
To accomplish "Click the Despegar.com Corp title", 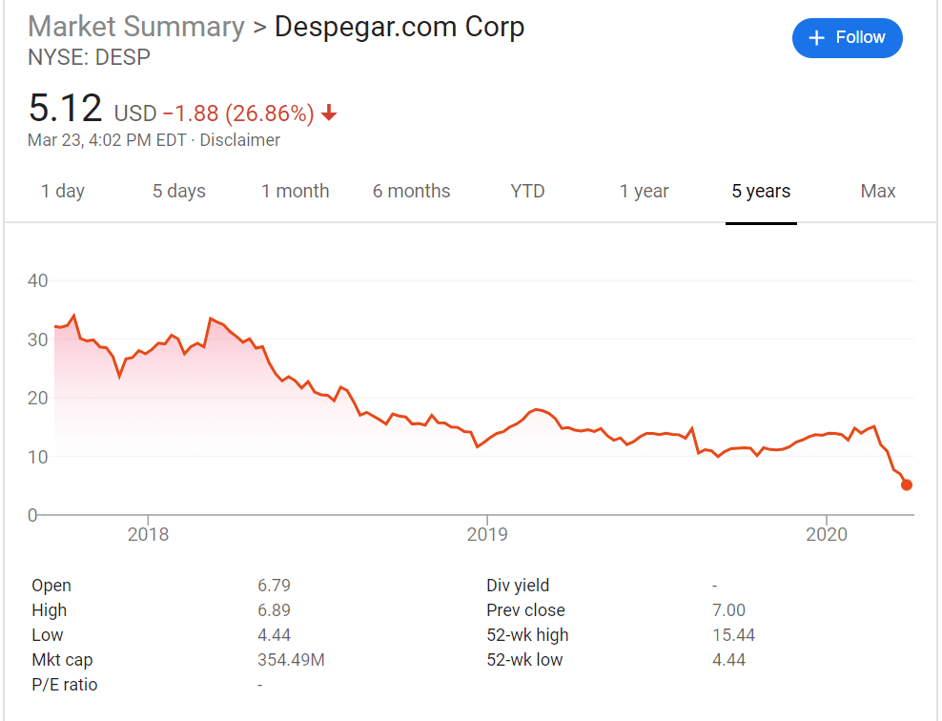I will [x=399, y=27].
